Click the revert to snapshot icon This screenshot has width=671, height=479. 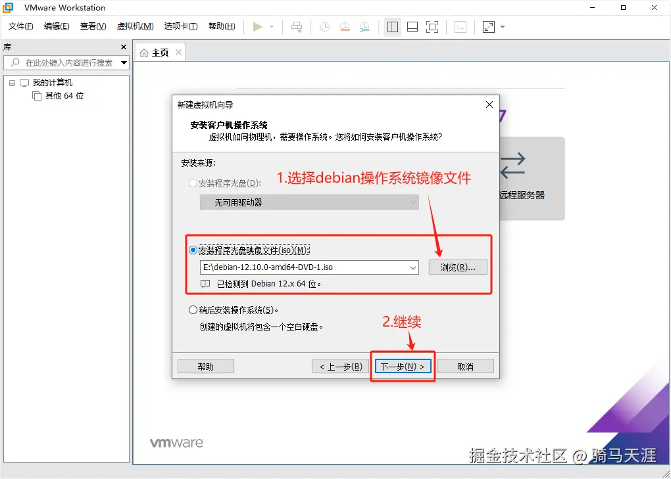pyautogui.click(x=345, y=27)
